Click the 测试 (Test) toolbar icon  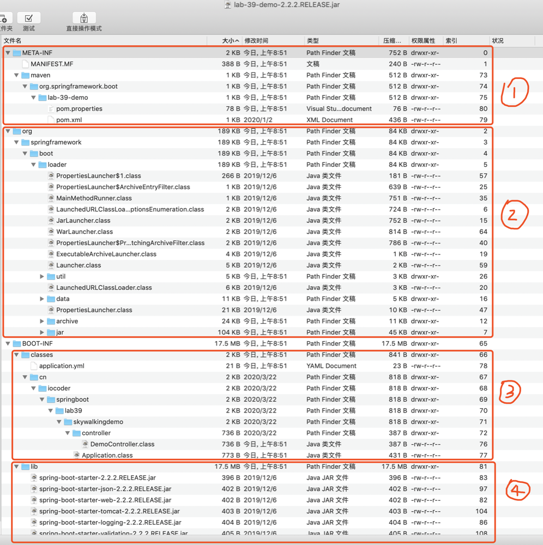coord(29,19)
